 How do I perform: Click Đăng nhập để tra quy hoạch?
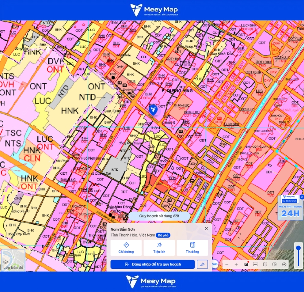pyautogui.click(x=153, y=264)
